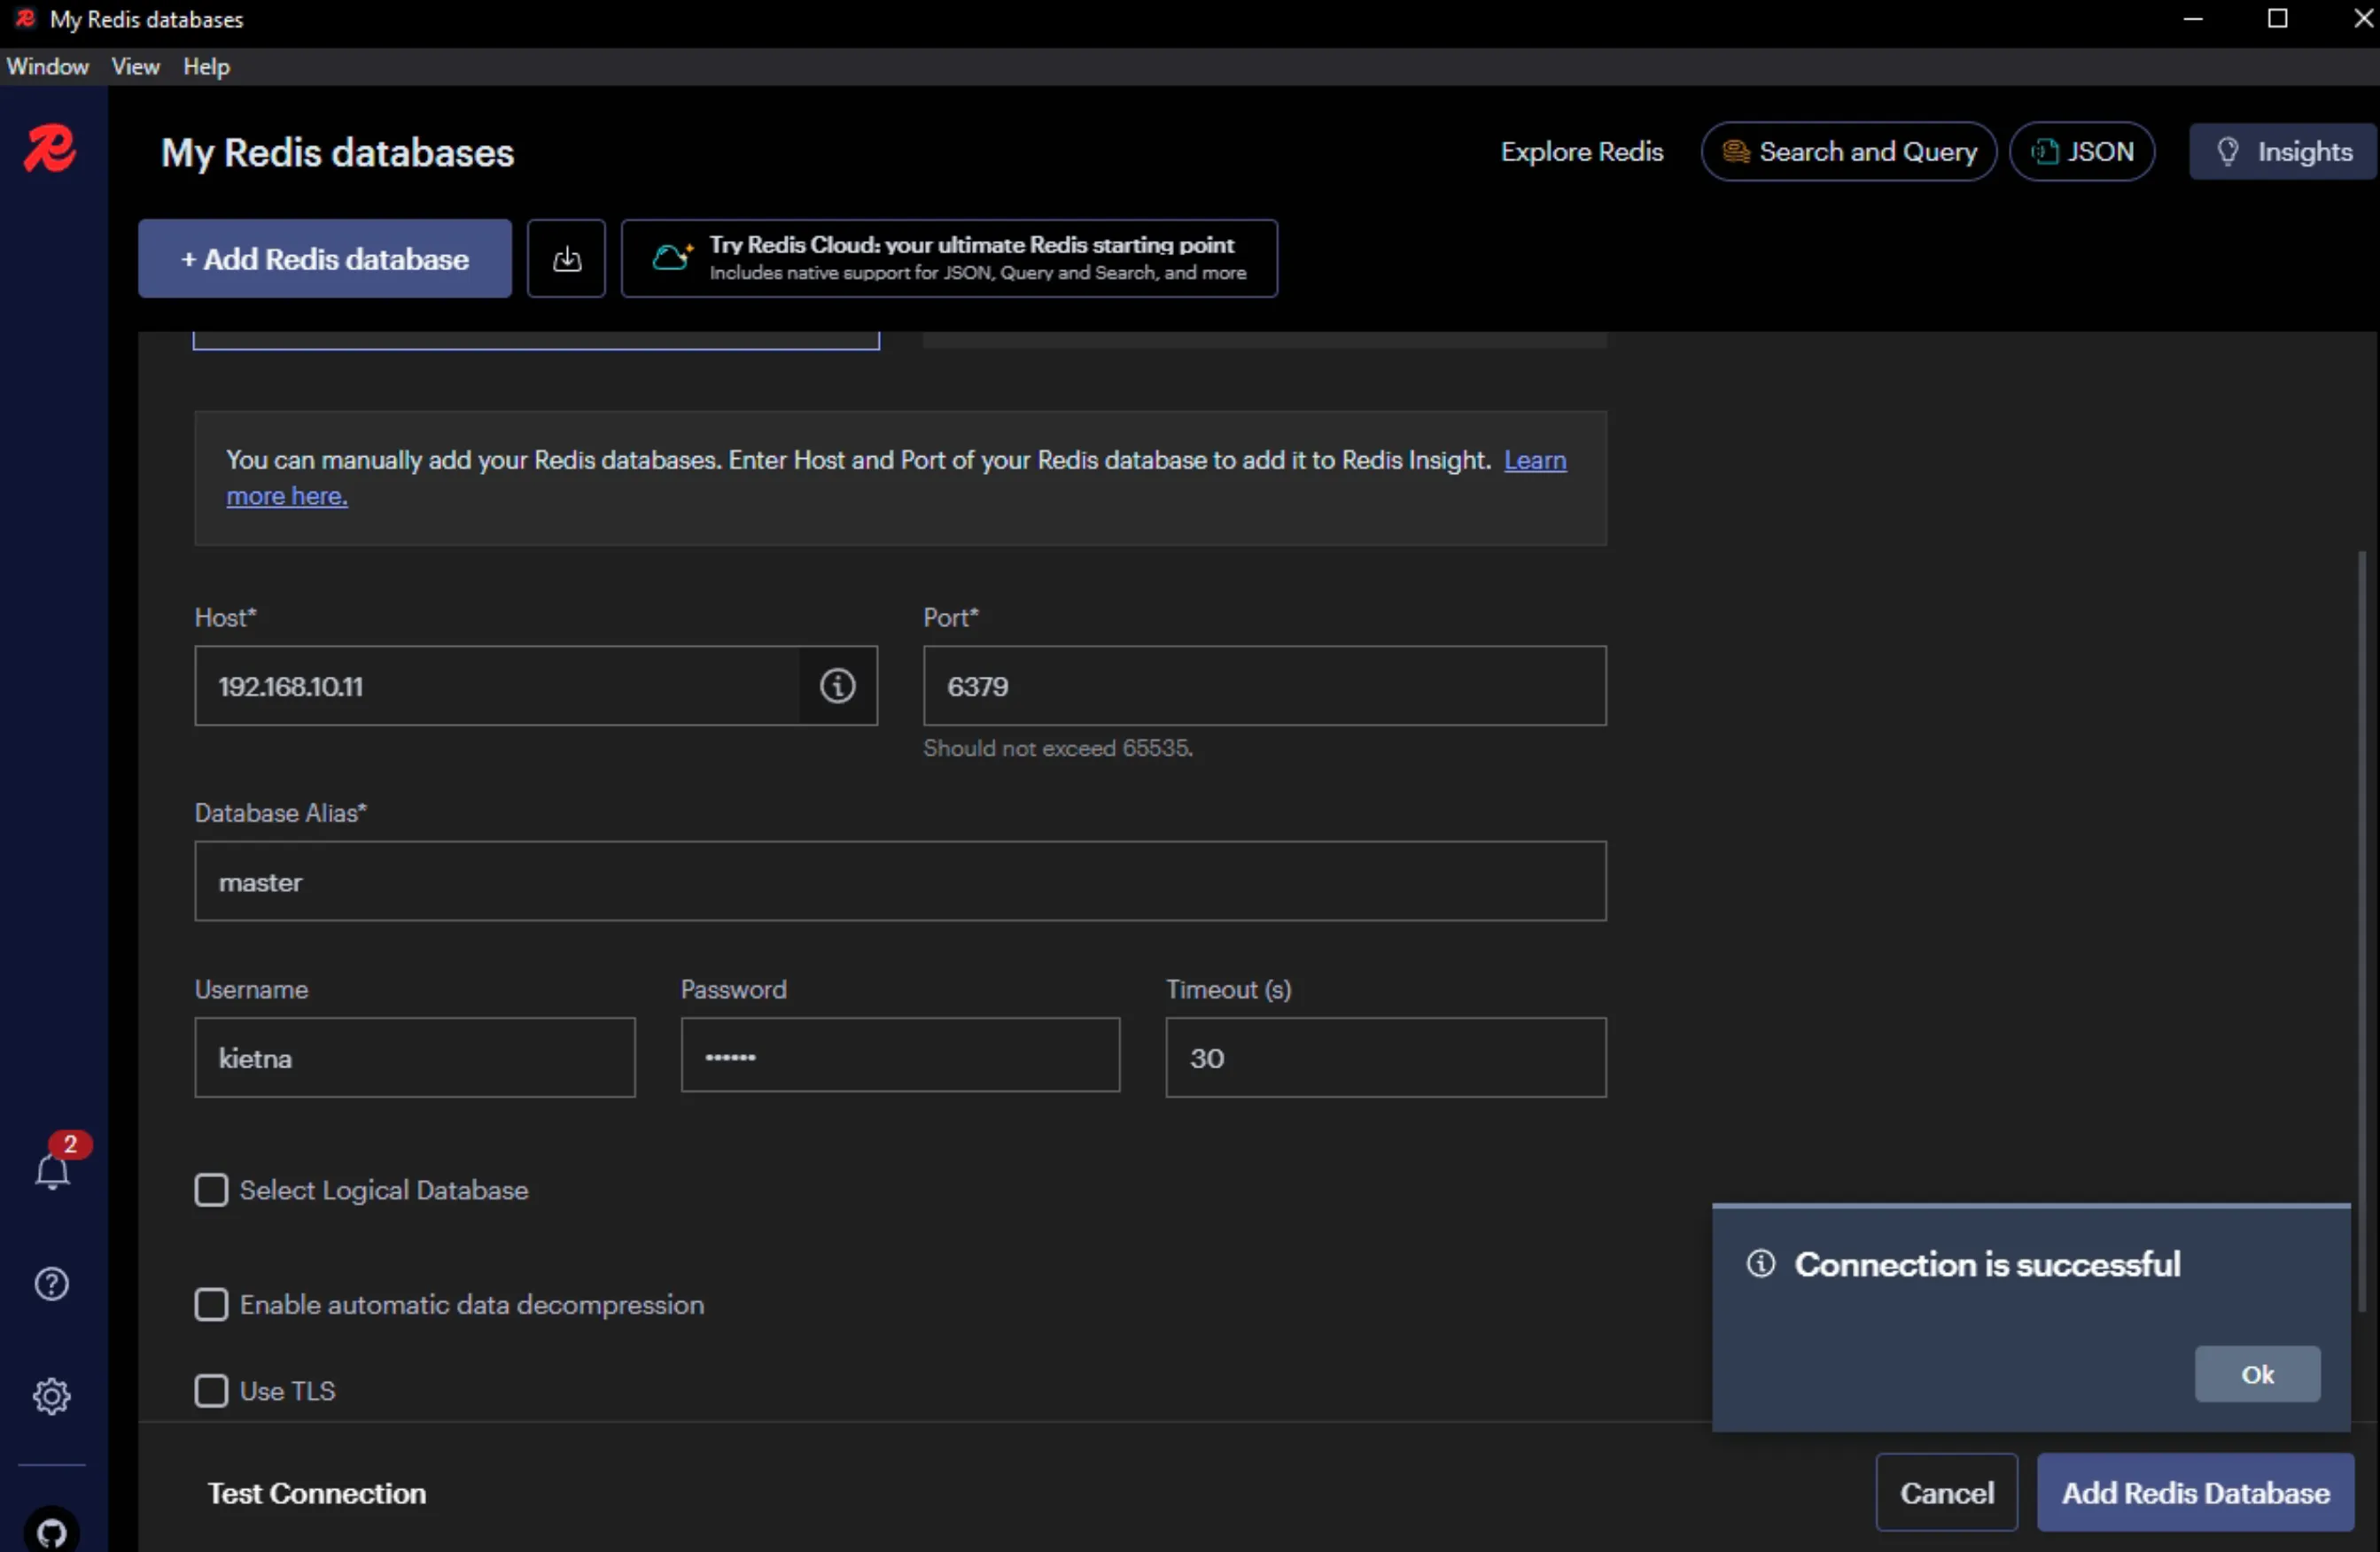Image resolution: width=2380 pixels, height=1552 pixels.
Task: Click the import database icon button
Action: [x=566, y=259]
